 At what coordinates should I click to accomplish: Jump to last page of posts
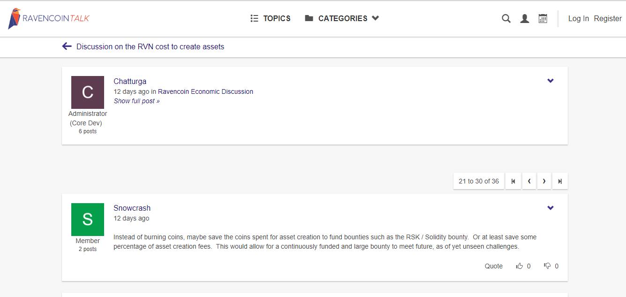pos(560,181)
